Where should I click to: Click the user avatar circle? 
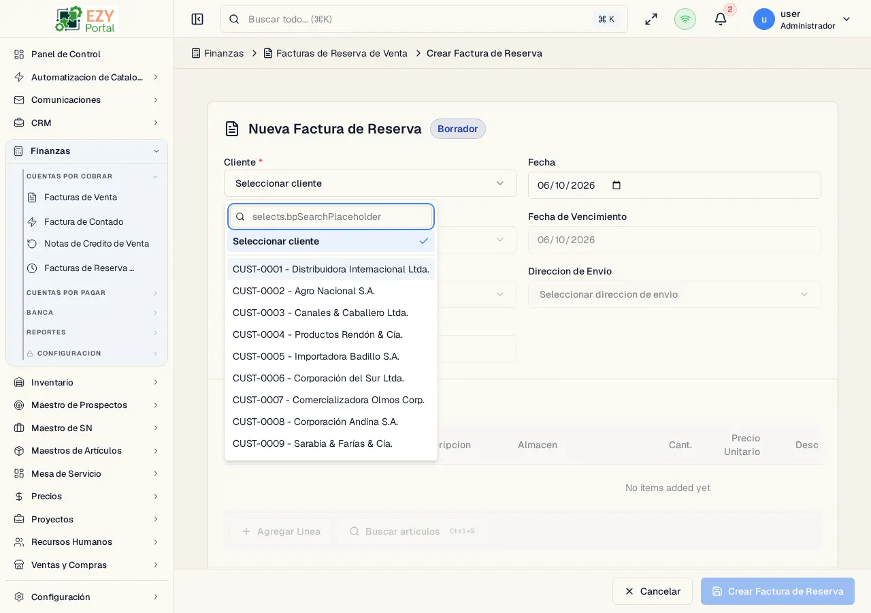click(764, 19)
